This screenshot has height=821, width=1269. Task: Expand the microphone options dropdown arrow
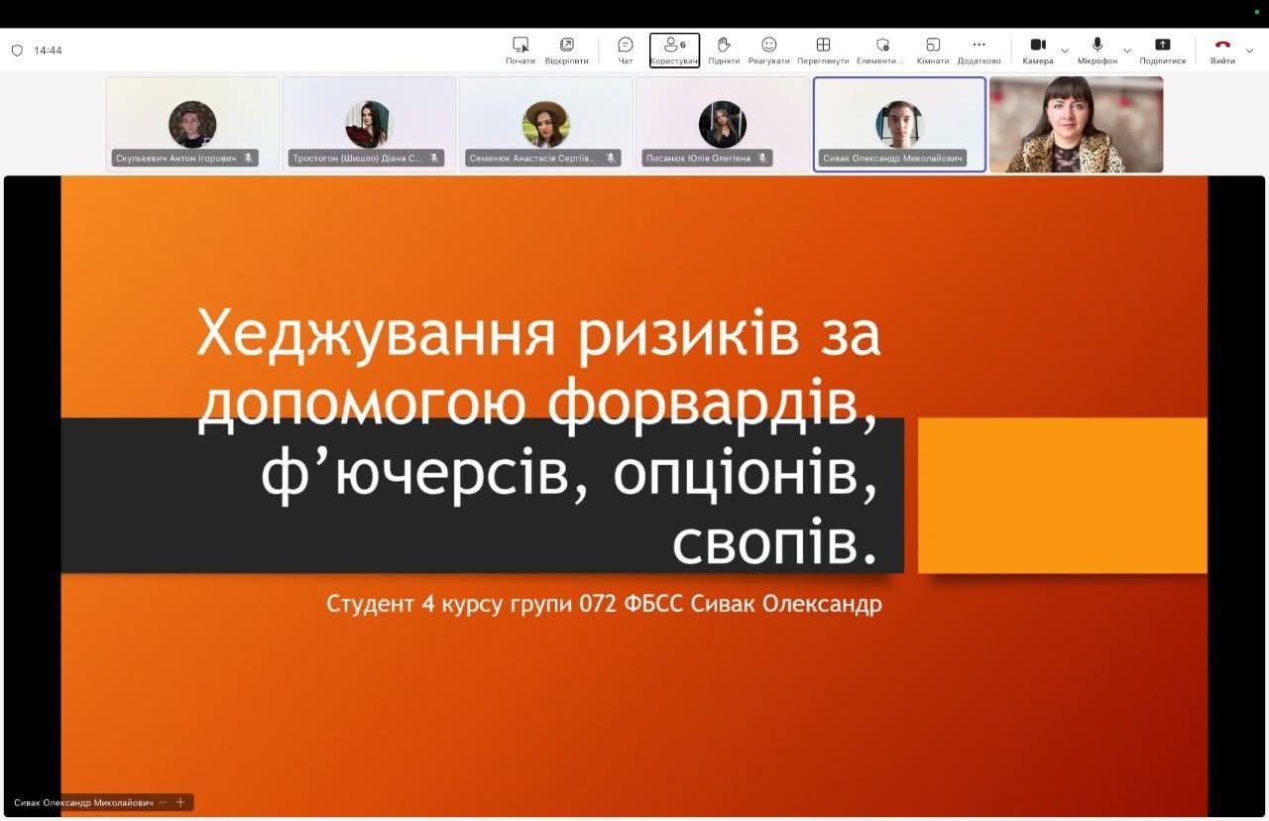pos(1126,51)
